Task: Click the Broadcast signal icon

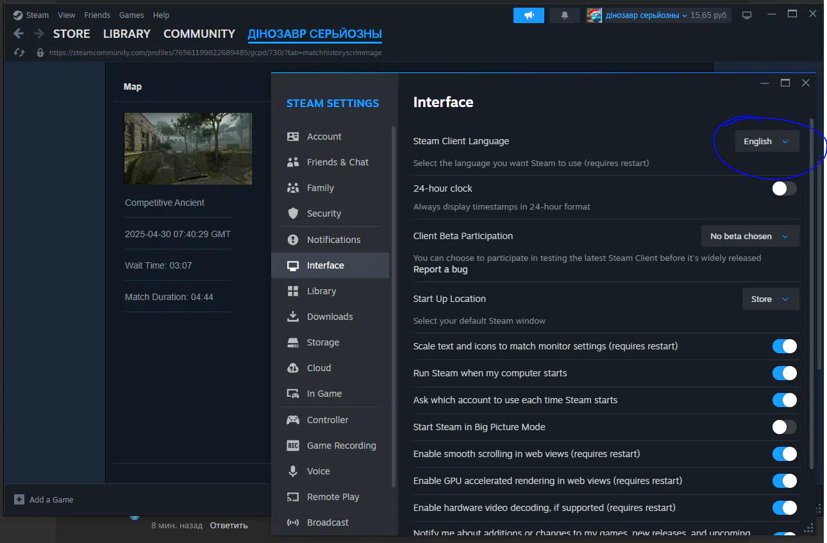Action: coord(293,522)
